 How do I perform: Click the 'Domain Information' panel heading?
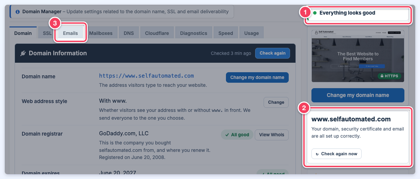pyautogui.click(x=58, y=53)
